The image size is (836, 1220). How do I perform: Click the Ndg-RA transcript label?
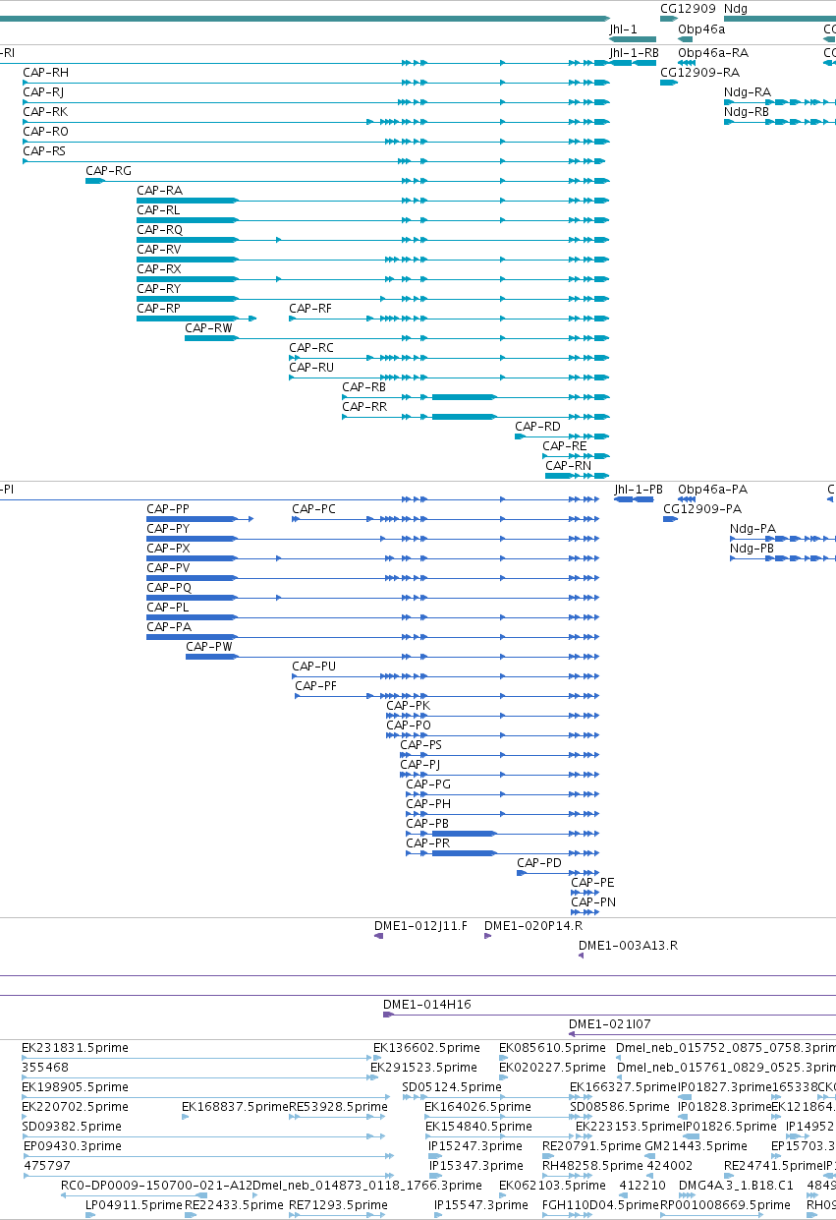(748, 92)
